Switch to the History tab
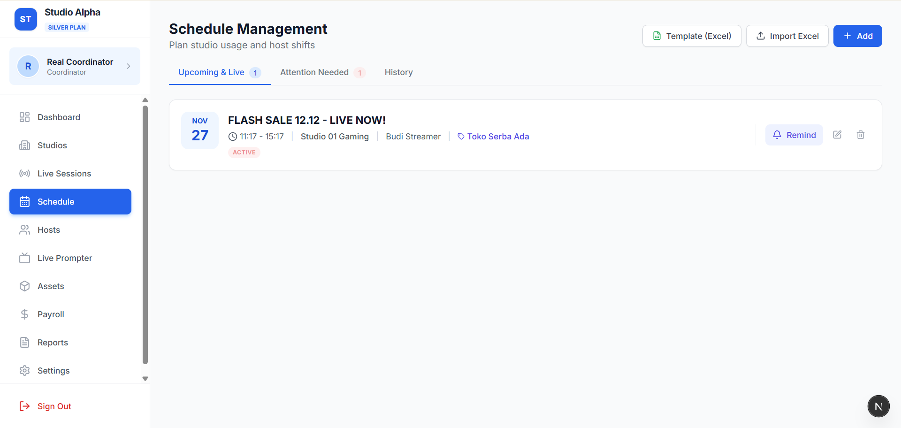The width and height of the screenshot is (901, 428). click(x=398, y=72)
